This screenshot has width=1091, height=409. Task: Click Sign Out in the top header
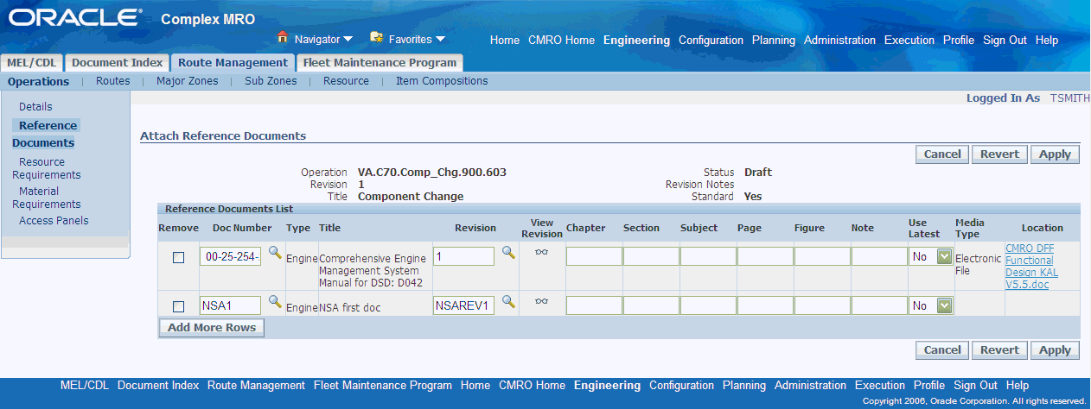1005,41
